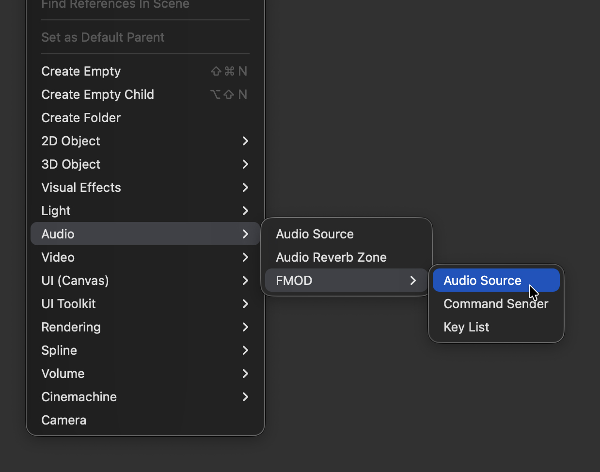This screenshot has width=600, height=472.
Task: Select the FMOD submenu entry
Action: 346,281
